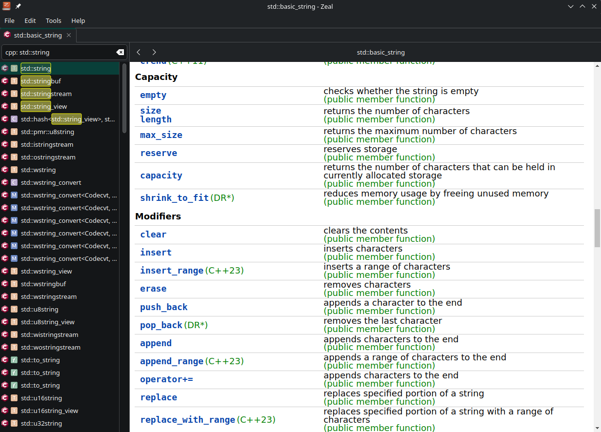The image size is (601, 432).
Task: Click the T type icon next to std::stringbuf
Action: click(14, 81)
